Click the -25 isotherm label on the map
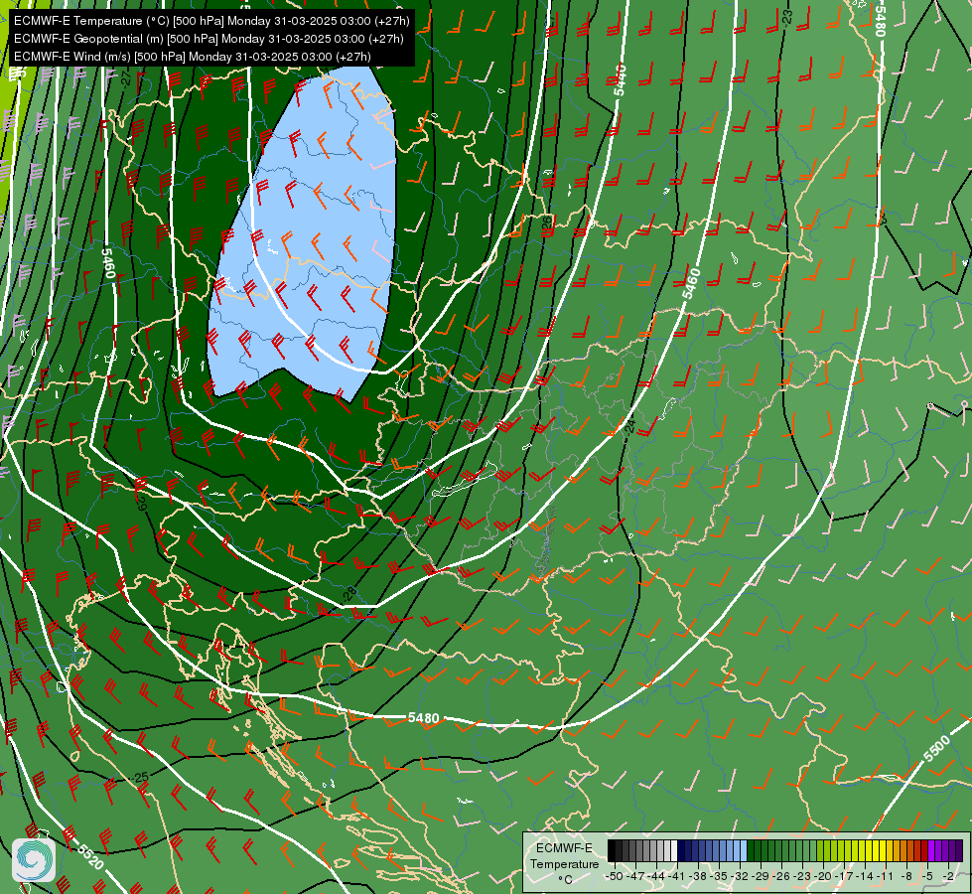 pyautogui.click(x=141, y=778)
